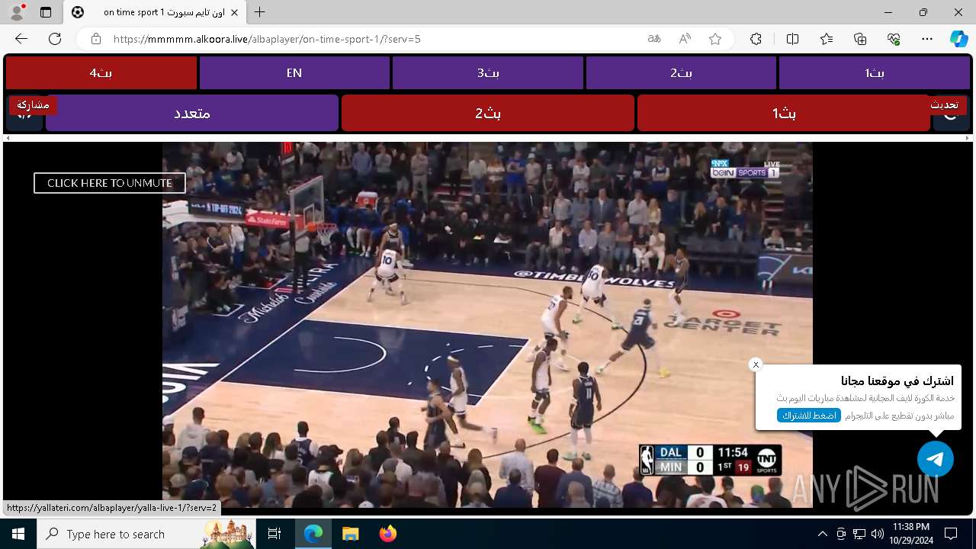Open Collections panel
The height and width of the screenshot is (549, 976).
click(x=860, y=39)
